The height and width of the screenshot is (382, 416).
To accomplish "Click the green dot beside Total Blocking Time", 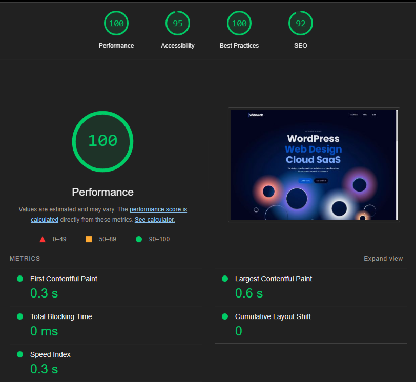I will tap(20, 316).
